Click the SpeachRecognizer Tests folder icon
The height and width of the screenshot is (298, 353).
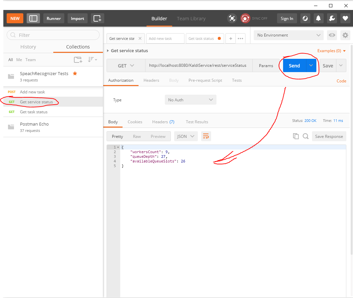[11, 76]
